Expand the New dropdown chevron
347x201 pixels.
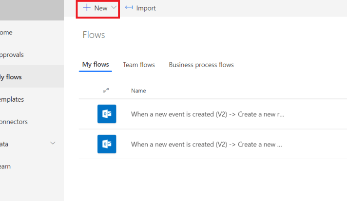click(x=114, y=8)
